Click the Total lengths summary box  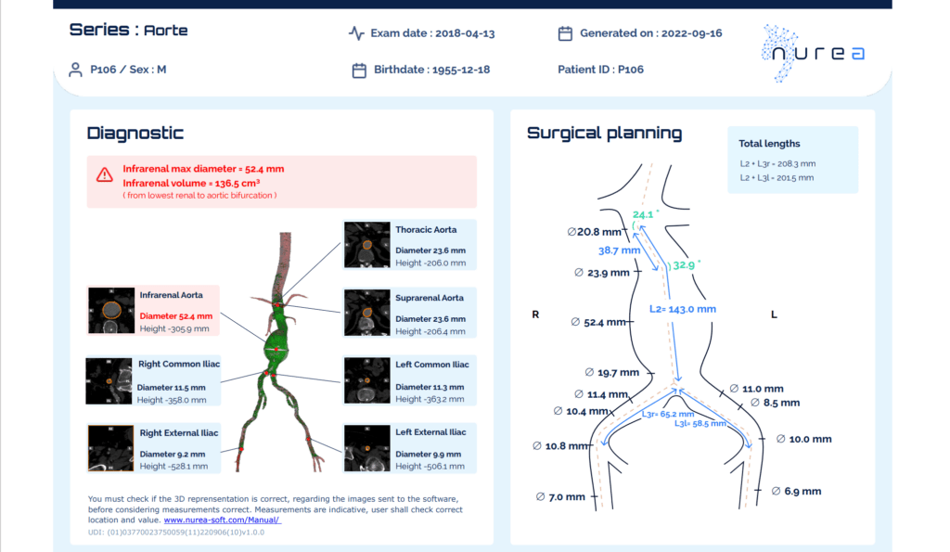point(792,160)
